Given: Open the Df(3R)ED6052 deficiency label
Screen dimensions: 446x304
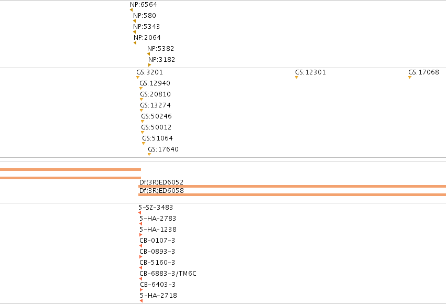Looking at the screenshot, I should point(161,182).
